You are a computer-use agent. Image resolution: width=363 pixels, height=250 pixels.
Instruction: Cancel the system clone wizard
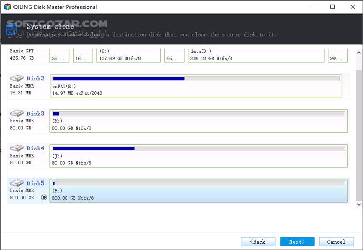337,242
